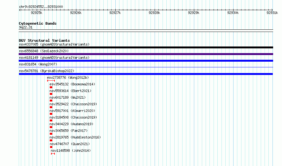Viewport: 282px width, 166px height.
Task: Click the 92930k ruler tick label
Action: click(x=233, y=13)
